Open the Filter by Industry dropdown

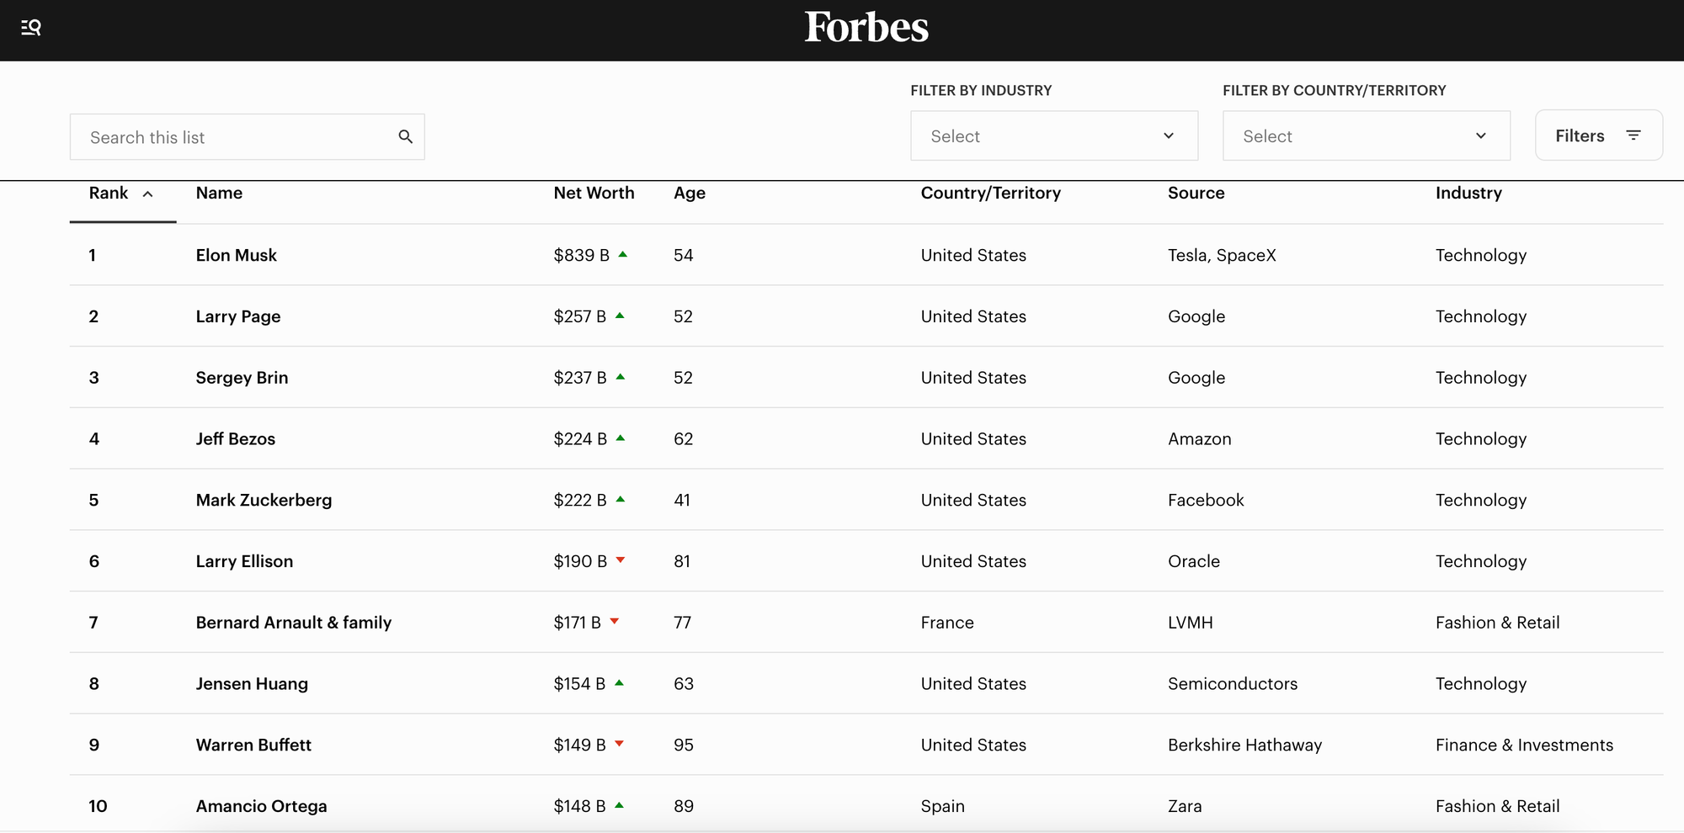[1053, 135]
